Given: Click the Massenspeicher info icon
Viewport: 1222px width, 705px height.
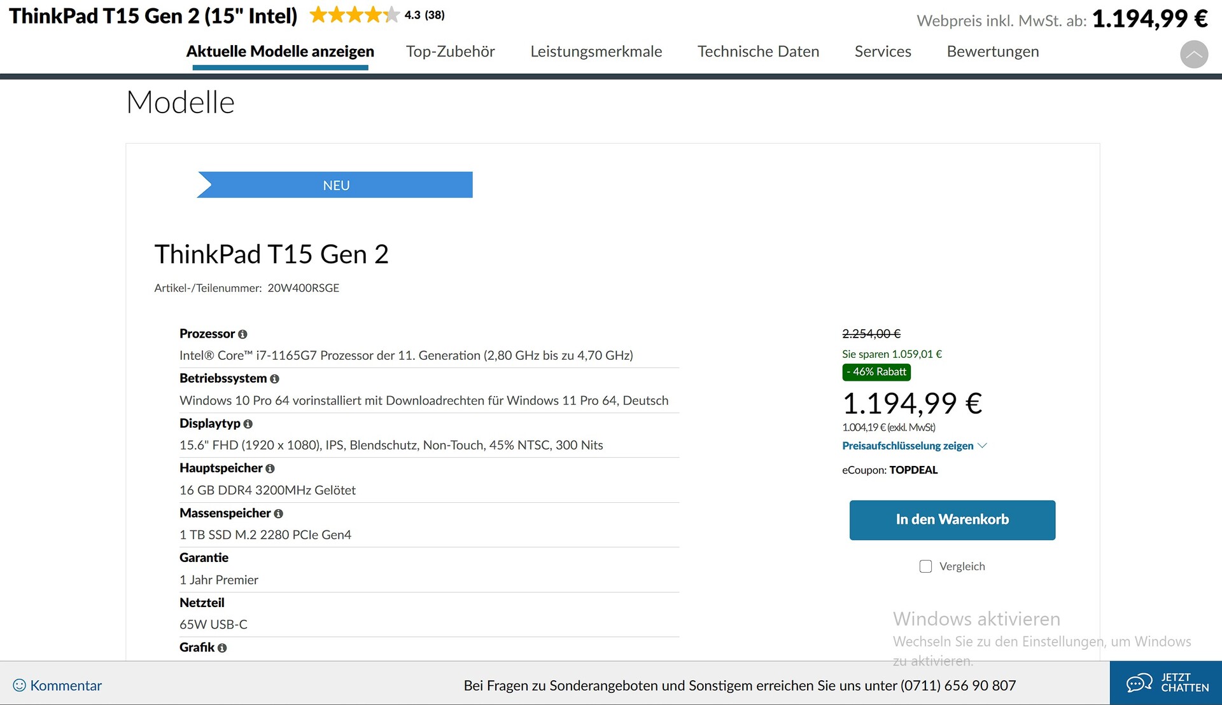Looking at the screenshot, I should [278, 514].
